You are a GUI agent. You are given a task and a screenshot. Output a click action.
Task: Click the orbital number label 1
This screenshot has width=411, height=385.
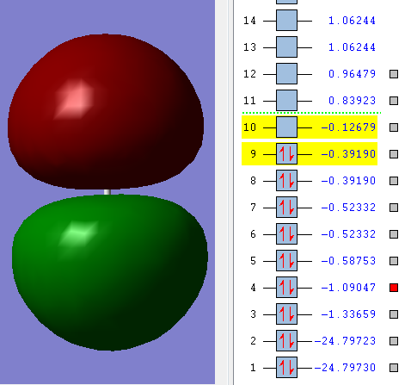[x=253, y=368]
